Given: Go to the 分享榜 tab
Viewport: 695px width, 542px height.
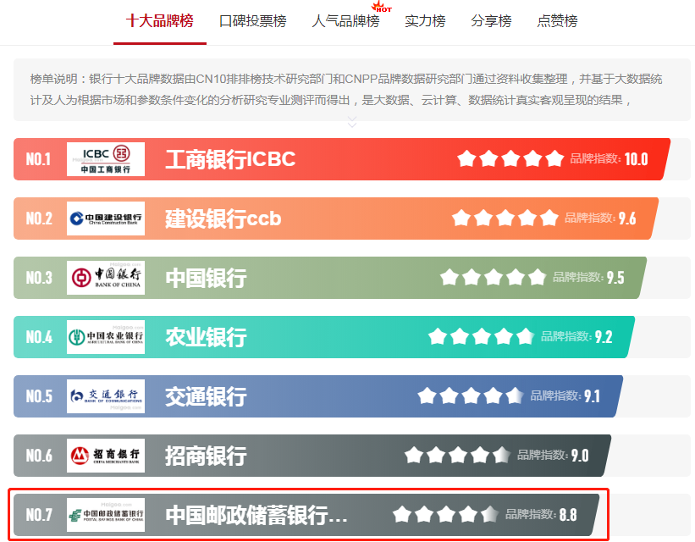Looking at the screenshot, I should pos(491,21).
